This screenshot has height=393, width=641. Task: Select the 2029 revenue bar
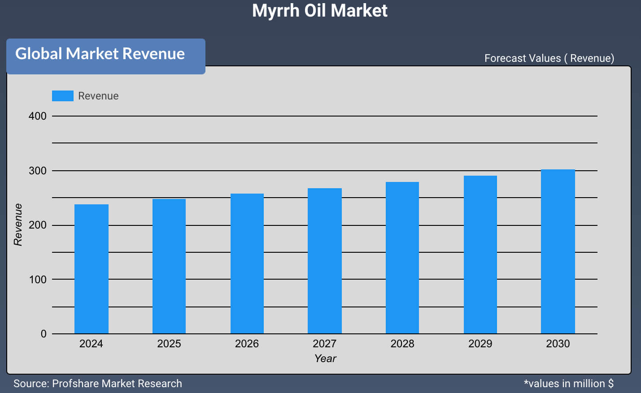(x=480, y=255)
